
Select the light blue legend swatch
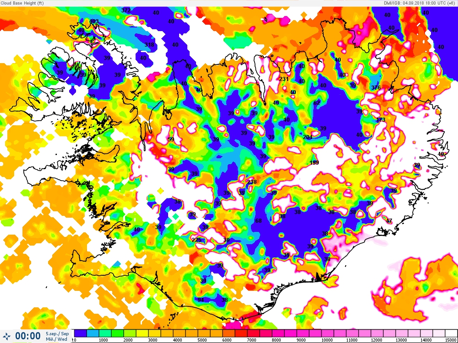[x=93, y=333]
